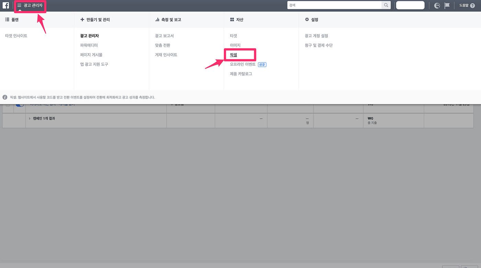
Task: Click the search magnifier button
Action: point(386,5)
